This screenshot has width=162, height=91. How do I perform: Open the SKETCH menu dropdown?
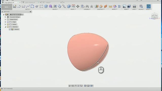point(28,9)
